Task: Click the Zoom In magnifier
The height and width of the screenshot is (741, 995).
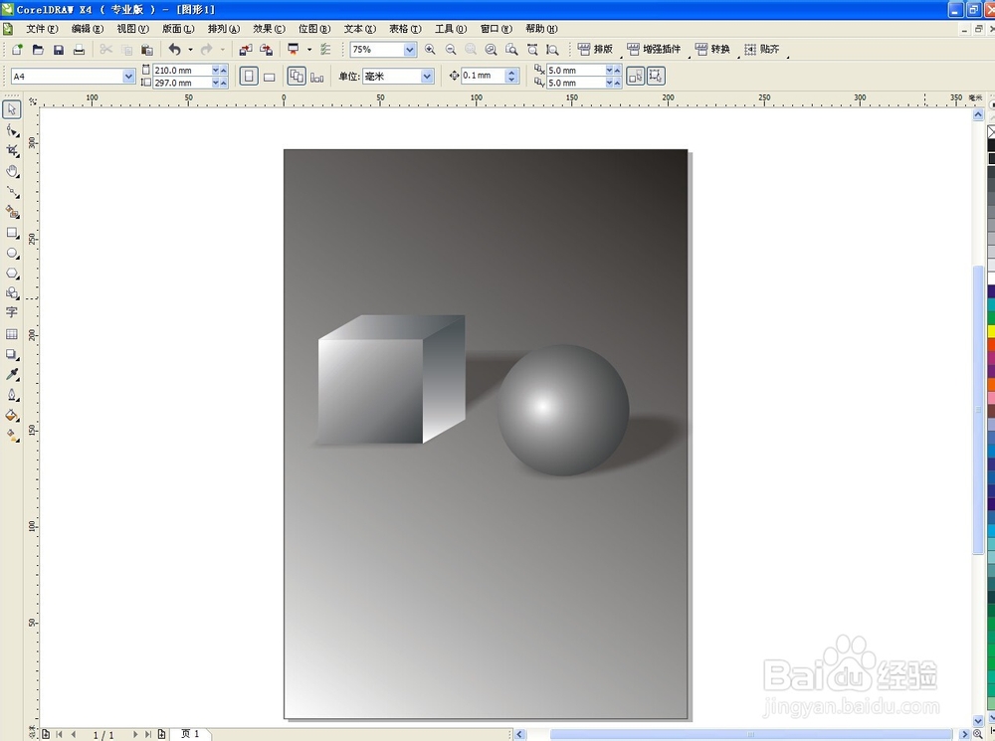Action: coord(430,49)
